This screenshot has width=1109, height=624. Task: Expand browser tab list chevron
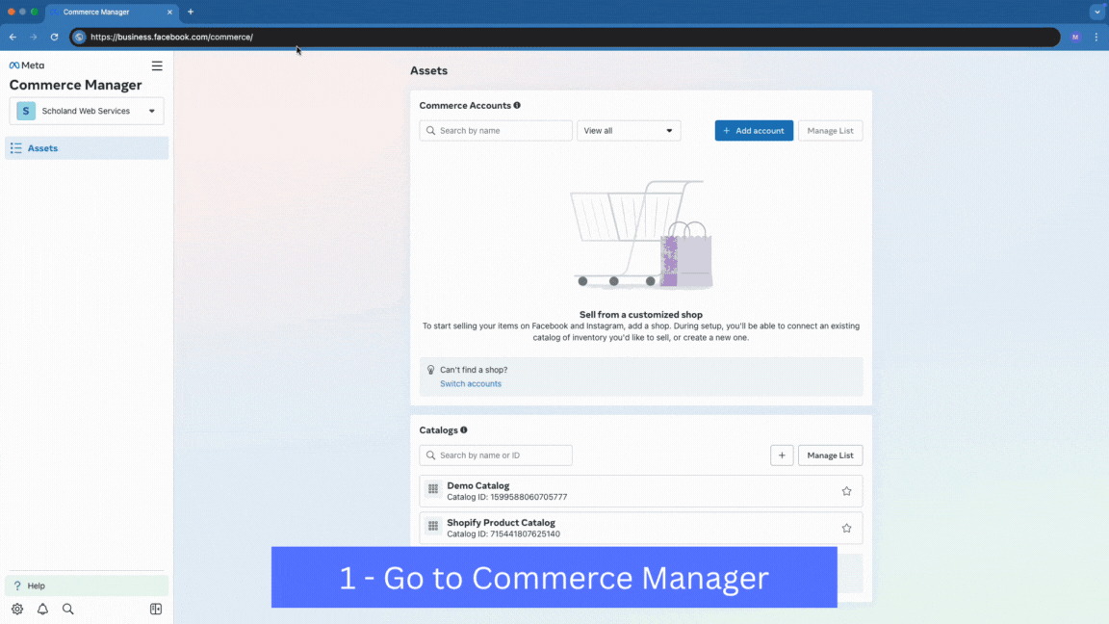(1096, 12)
